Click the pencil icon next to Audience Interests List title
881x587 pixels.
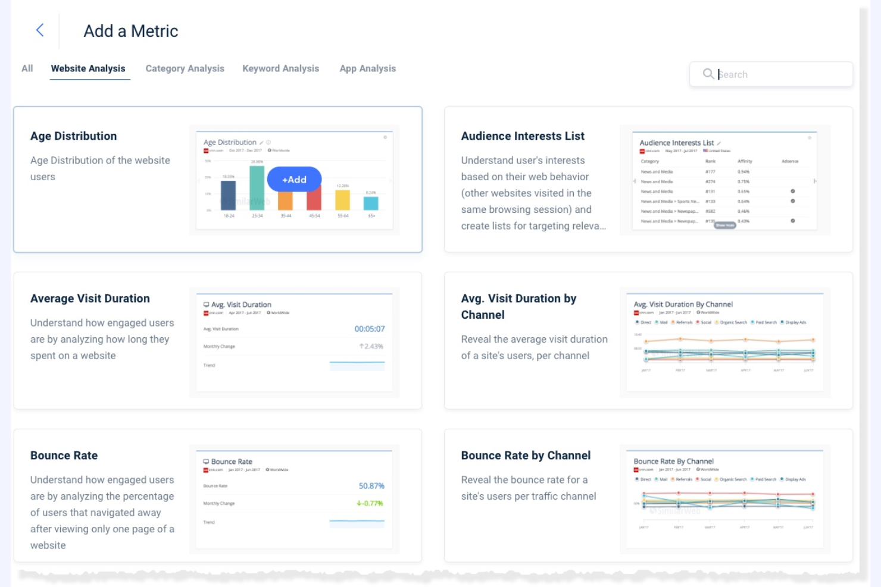pos(719,143)
